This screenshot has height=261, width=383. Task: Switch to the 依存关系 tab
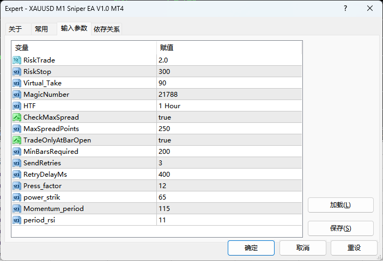[x=107, y=29]
